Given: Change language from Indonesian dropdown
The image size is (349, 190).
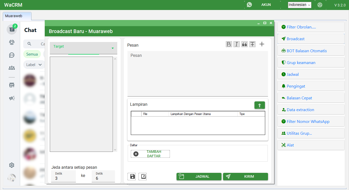Looking at the screenshot, I should (299, 5).
